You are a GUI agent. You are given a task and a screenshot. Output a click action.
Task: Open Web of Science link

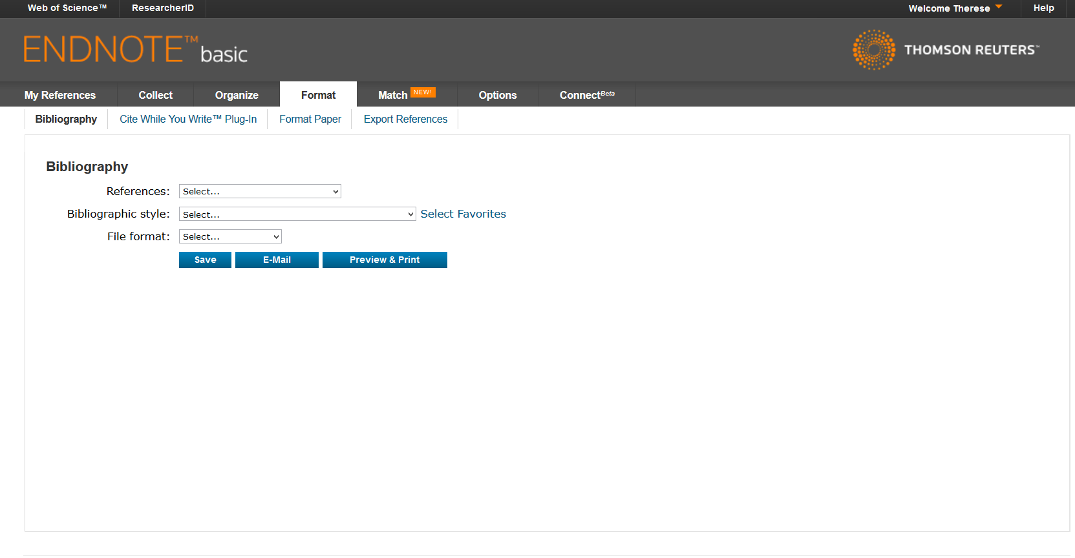click(67, 8)
